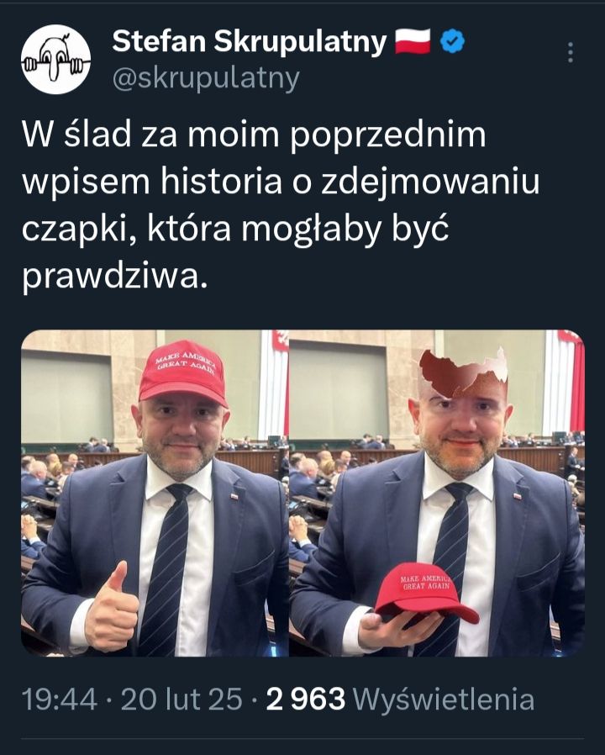
Task: Click the red cap on man's head
Action: pyautogui.click(x=183, y=372)
